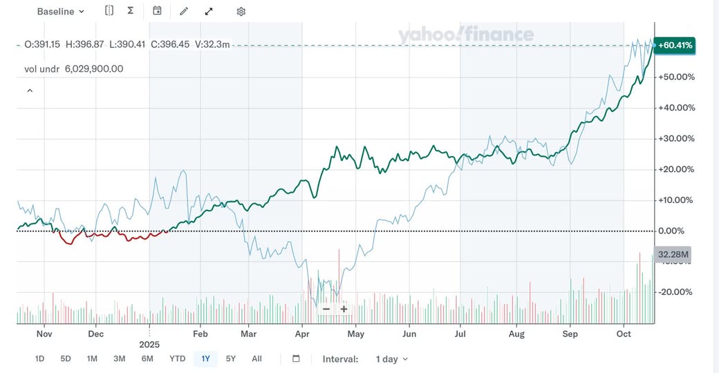Select the 1D time range
The width and height of the screenshot is (719, 373).
(x=39, y=358)
